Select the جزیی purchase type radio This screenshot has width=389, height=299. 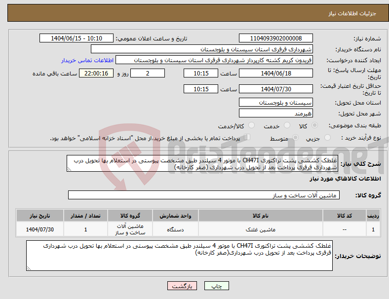click(327, 138)
